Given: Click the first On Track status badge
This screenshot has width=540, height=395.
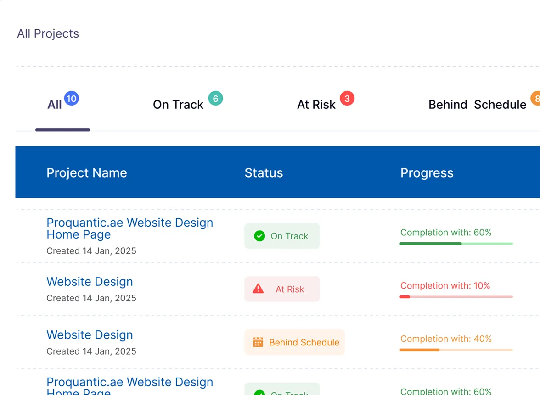Looking at the screenshot, I should click(x=282, y=236).
